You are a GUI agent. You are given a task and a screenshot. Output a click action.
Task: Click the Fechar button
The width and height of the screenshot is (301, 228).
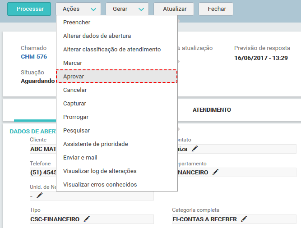(x=216, y=9)
